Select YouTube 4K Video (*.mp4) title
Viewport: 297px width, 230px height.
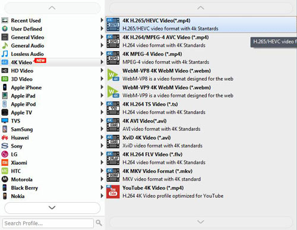153,188
